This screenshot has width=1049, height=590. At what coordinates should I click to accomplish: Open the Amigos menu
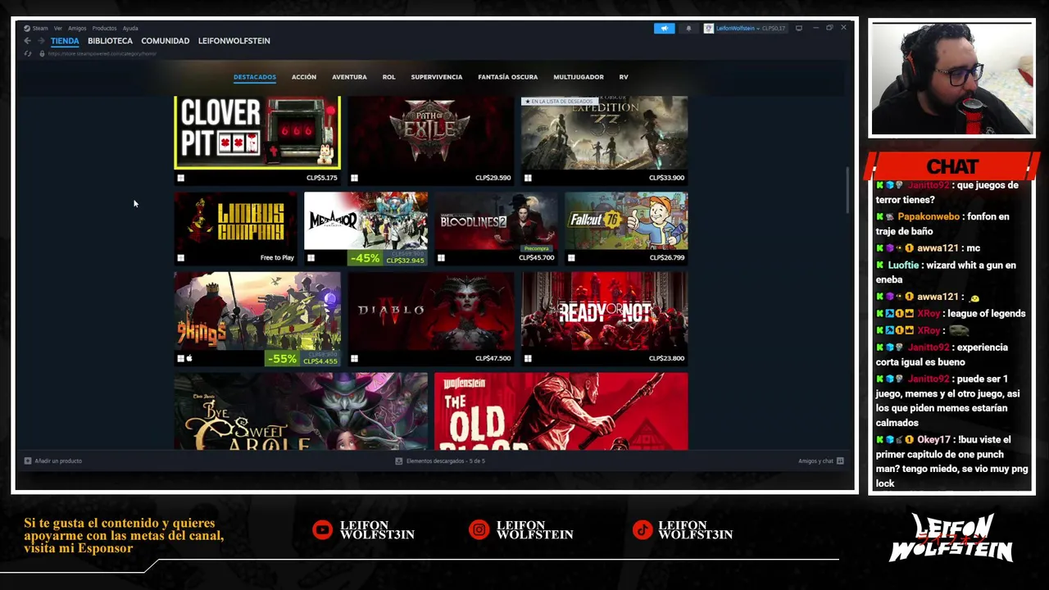coord(77,28)
